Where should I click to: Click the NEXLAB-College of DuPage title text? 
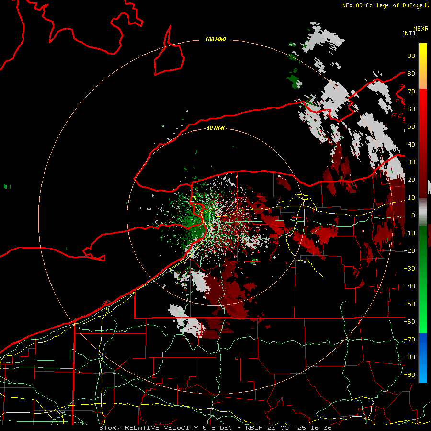(x=382, y=5)
